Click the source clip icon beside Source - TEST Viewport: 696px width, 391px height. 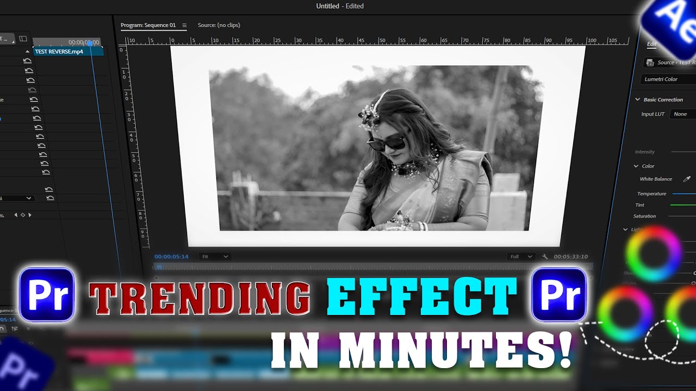click(x=650, y=62)
